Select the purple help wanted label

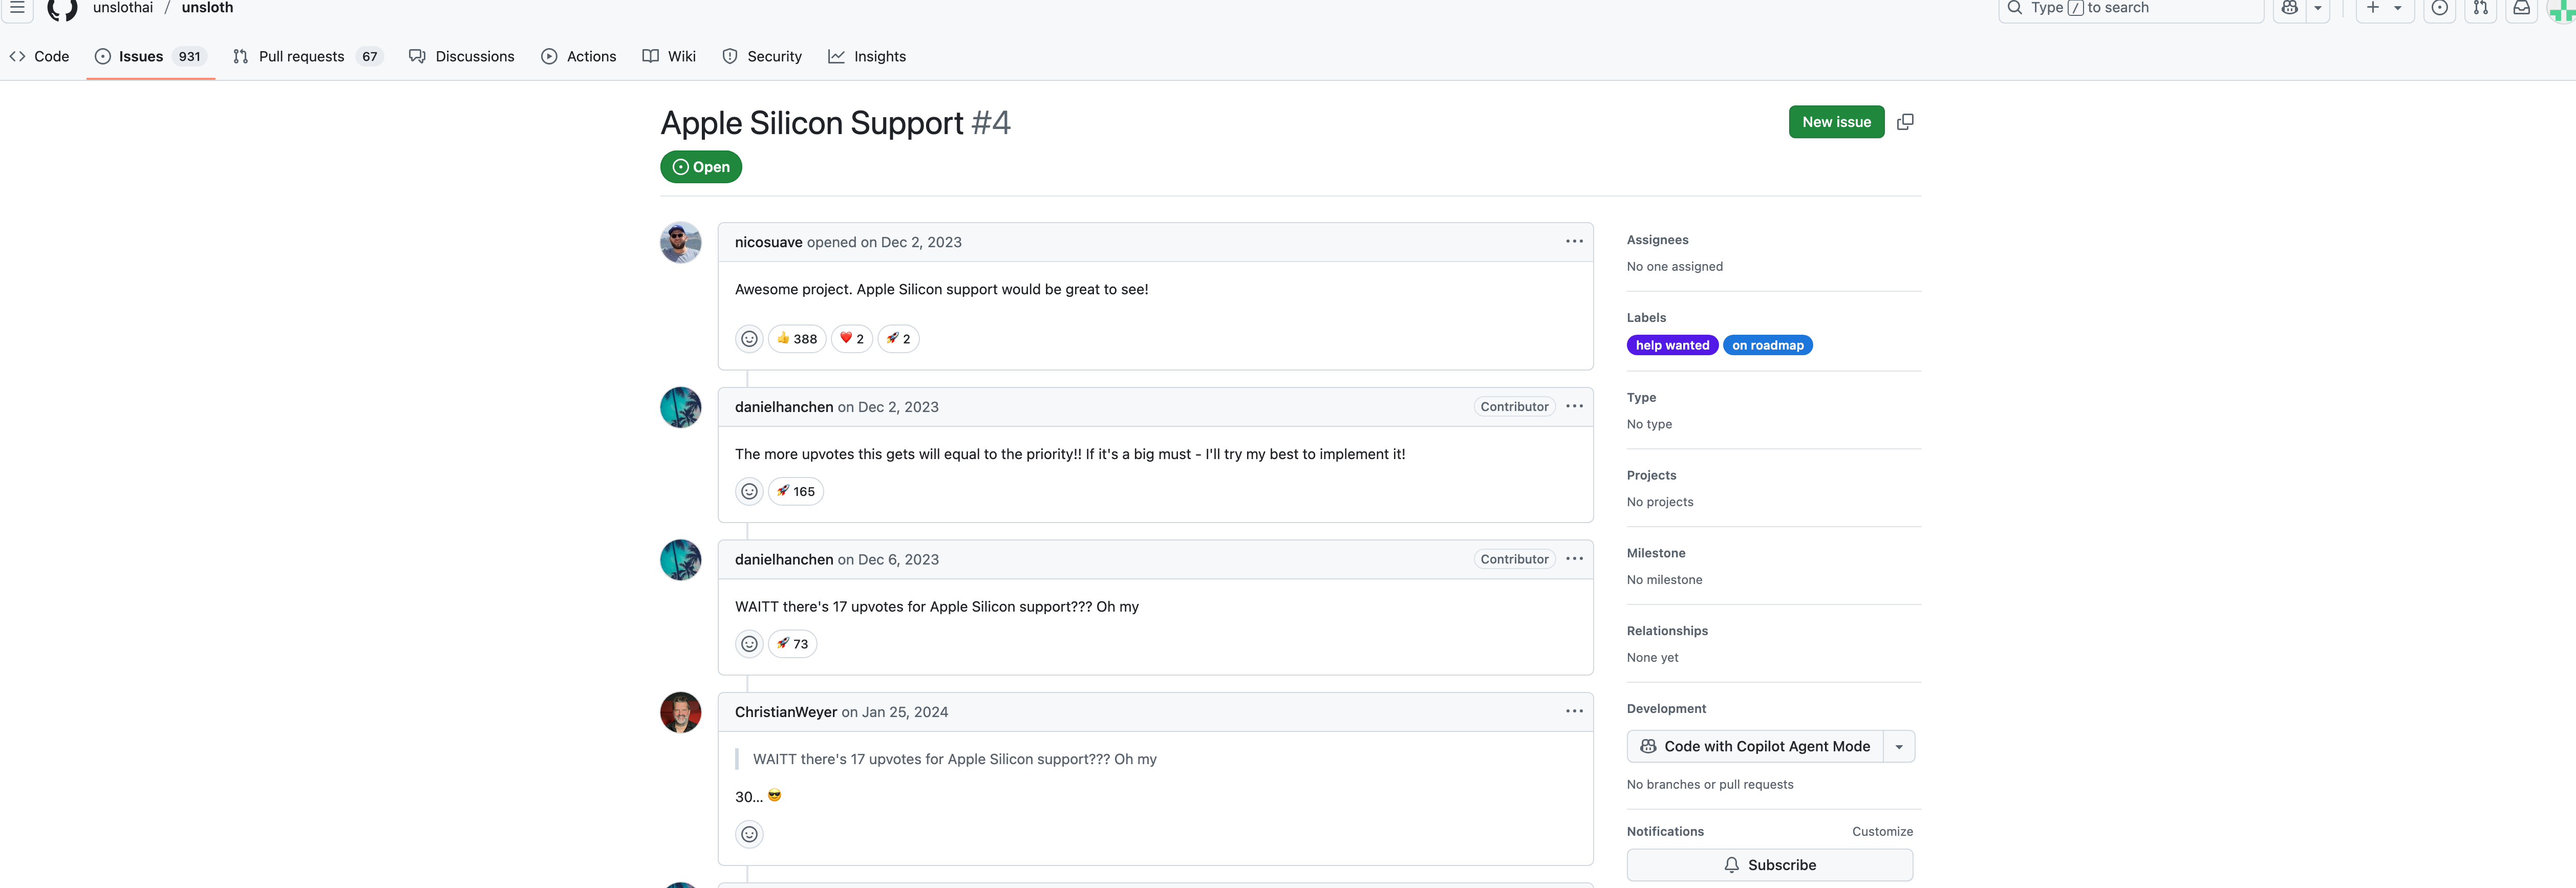pos(1672,345)
